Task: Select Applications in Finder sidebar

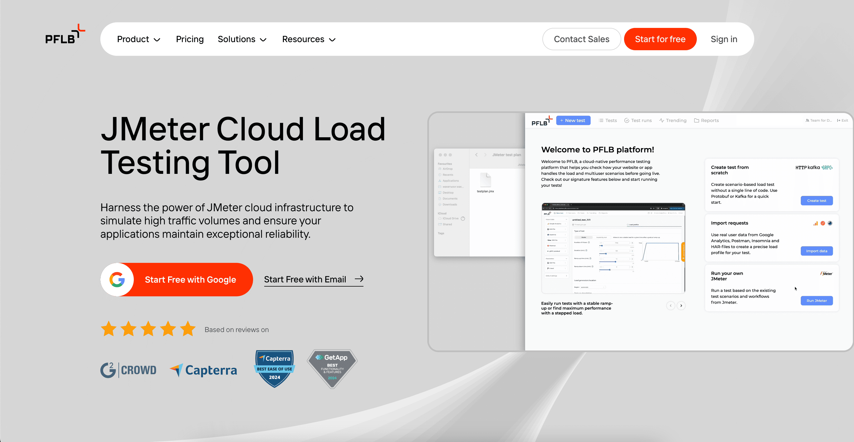Action: click(448, 181)
